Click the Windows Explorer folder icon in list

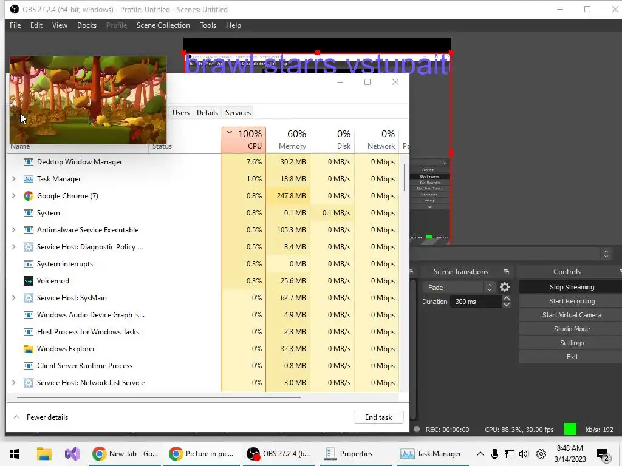28,349
